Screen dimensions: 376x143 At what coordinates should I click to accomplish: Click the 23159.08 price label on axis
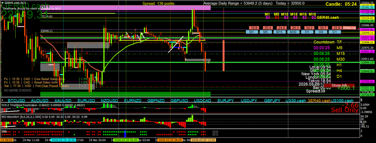pyautogui.click(x=367, y=11)
